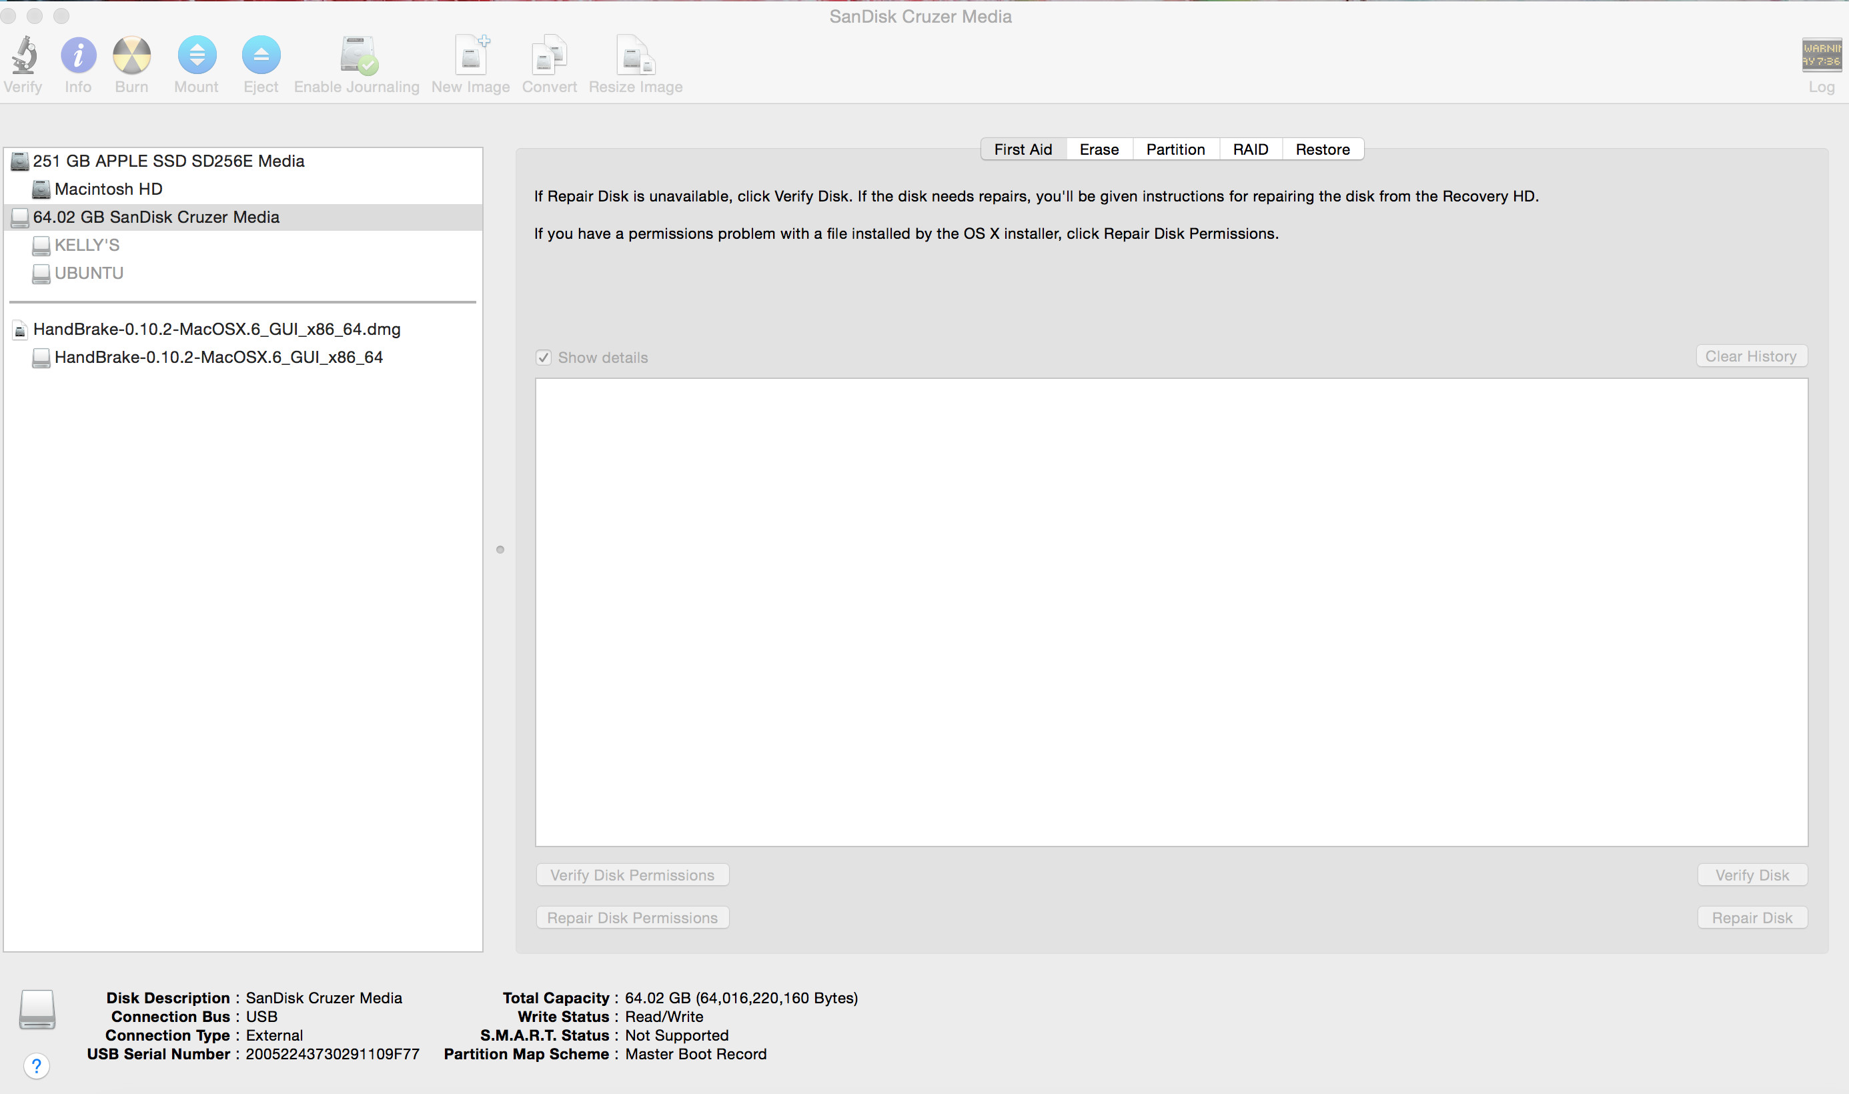
Task: Click the Repair Disk button
Action: coord(1752,918)
